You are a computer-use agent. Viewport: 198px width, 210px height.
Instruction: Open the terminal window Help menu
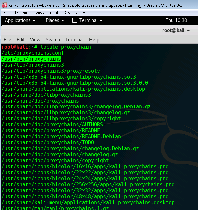pyautogui.click(x=94, y=40)
